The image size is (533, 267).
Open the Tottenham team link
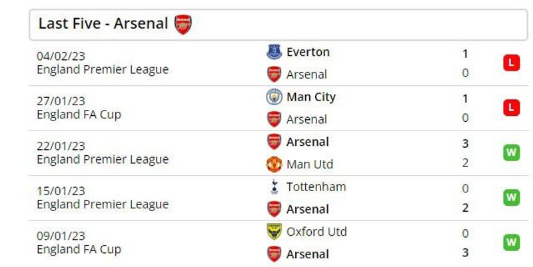316,187
